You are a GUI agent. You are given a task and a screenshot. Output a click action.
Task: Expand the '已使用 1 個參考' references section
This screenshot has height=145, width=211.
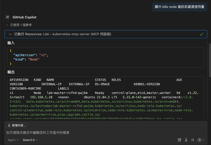pos(21,25)
